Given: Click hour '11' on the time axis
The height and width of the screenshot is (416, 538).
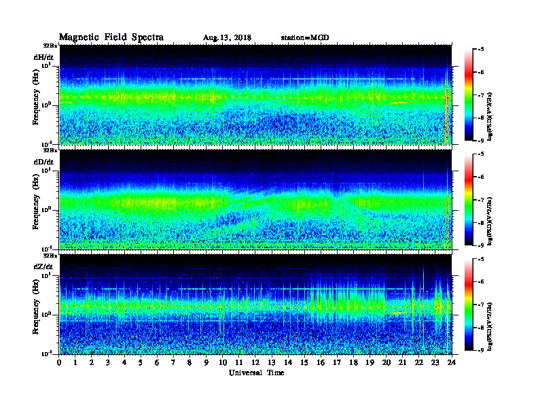Looking at the screenshot, I should 239,362.
